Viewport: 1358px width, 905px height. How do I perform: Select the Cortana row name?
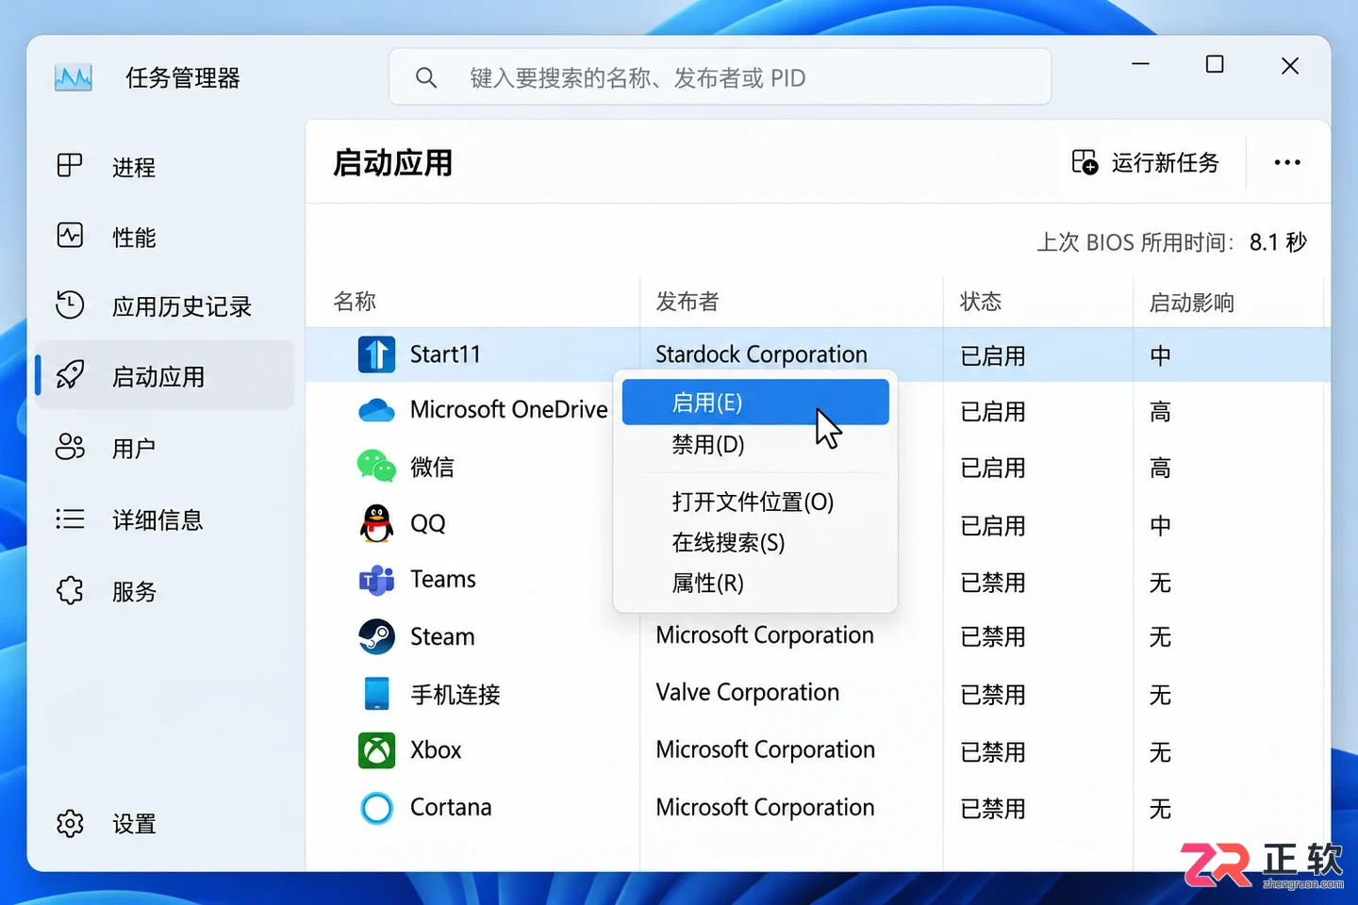point(451,808)
